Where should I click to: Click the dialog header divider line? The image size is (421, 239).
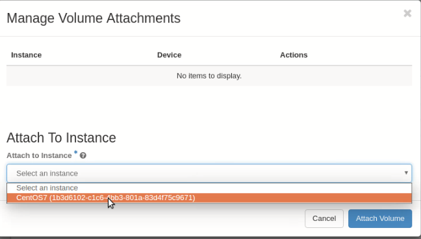(x=210, y=36)
